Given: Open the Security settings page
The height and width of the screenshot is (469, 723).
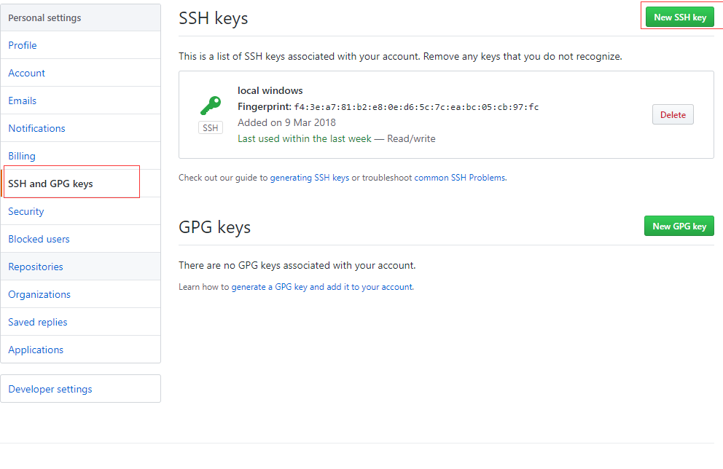Looking at the screenshot, I should [x=81, y=211].
